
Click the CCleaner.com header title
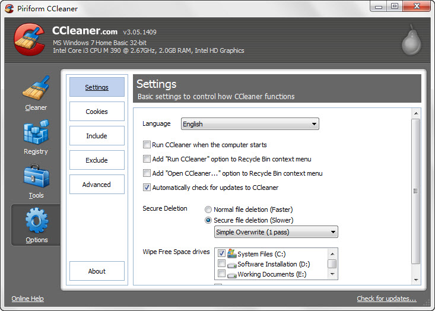click(85, 31)
